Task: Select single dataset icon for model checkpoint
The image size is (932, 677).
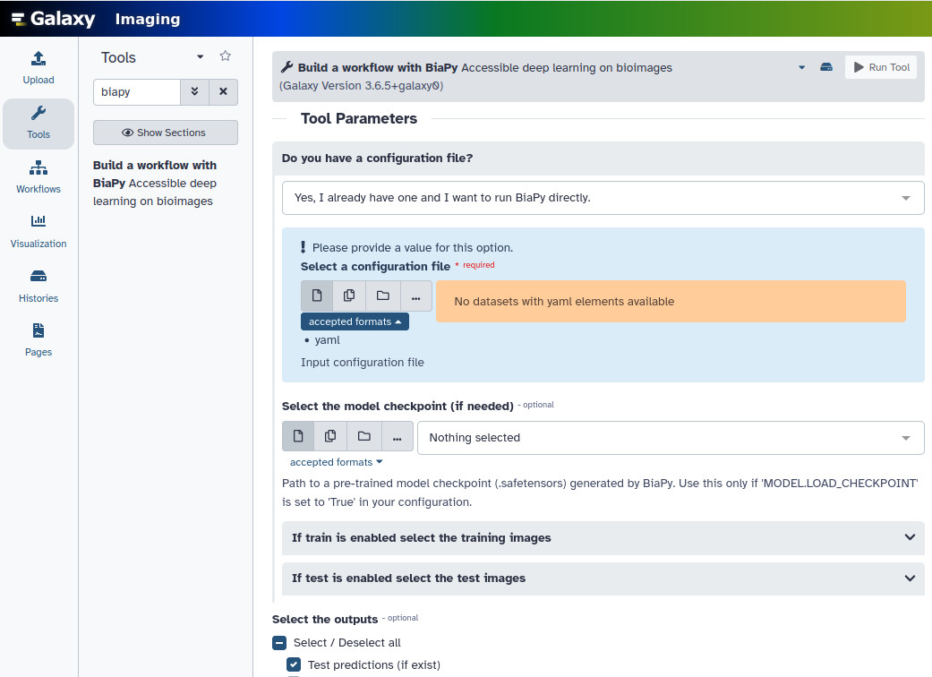Action: coord(298,436)
